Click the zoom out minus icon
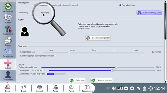Image resolution: width=167 pixels, height=93 pixels. click(126, 88)
